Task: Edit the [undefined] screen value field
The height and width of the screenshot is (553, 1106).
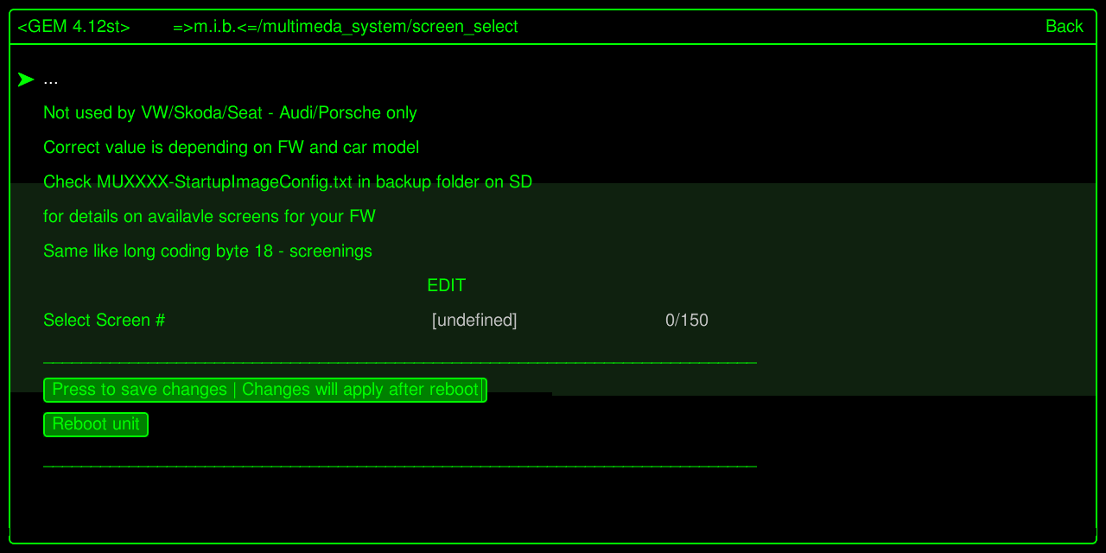Action: tap(474, 321)
